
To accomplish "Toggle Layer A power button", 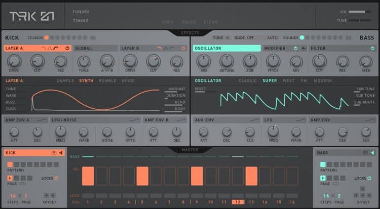I will pyautogui.click(x=67, y=48).
